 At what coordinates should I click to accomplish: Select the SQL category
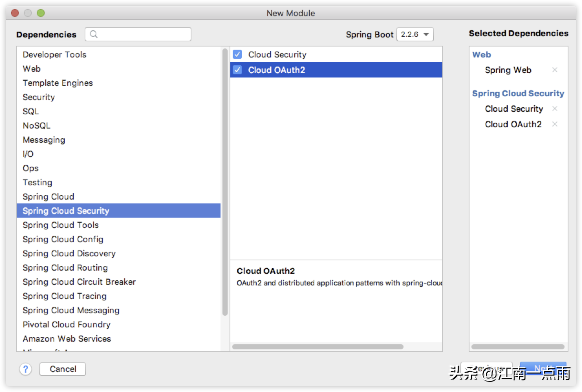click(119, 111)
